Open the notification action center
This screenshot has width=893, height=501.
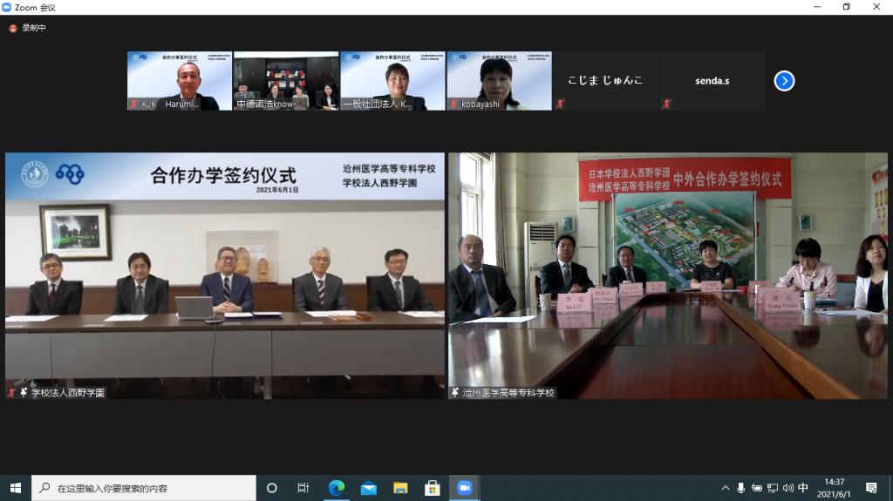tap(870, 488)
